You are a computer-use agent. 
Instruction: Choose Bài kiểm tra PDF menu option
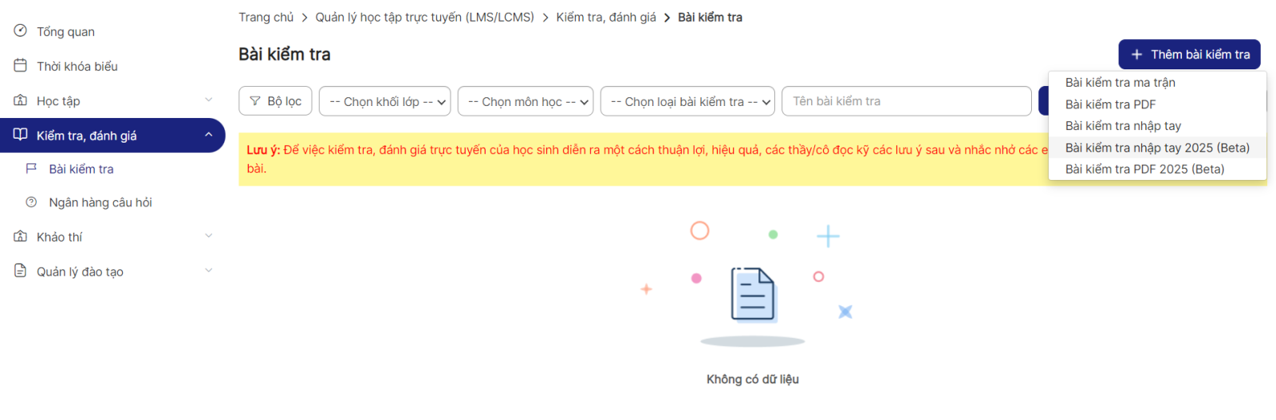(x=1110, y=104)
